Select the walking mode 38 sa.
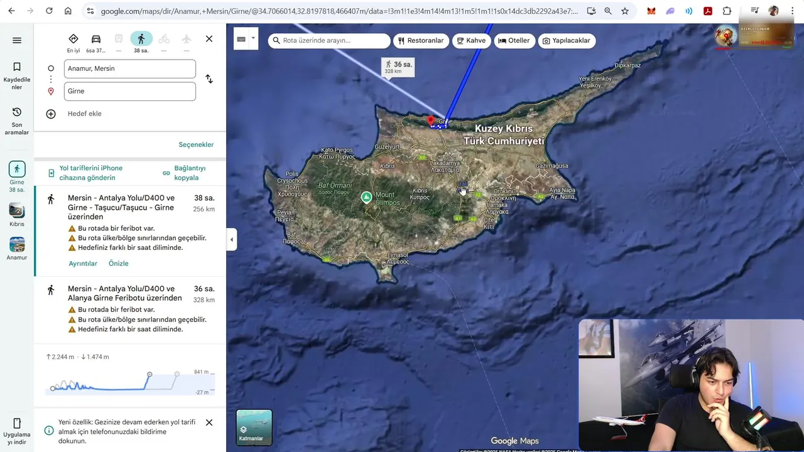804x452 pixels. tap(141, 43)
